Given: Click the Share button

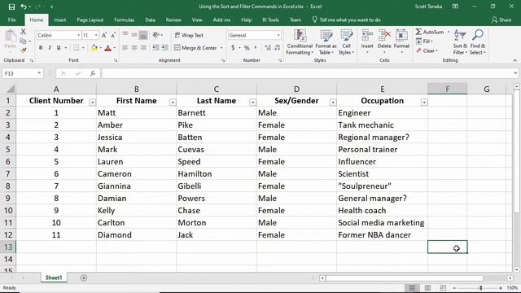Looking at the screenshot, I should [x=501, y=20].
